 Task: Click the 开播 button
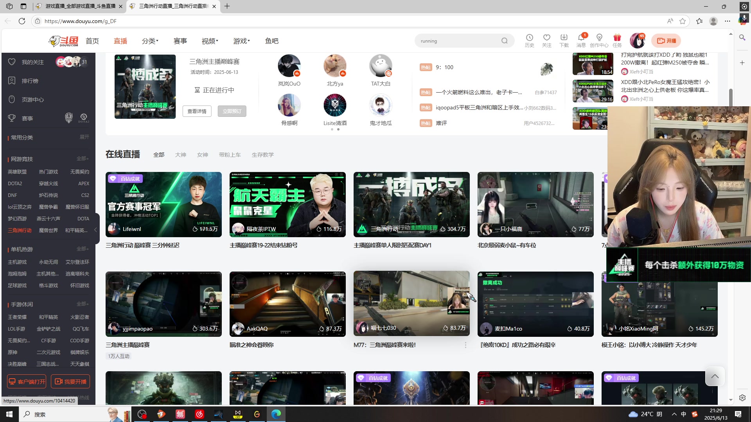pyautogui.click(x=667, y=41)
